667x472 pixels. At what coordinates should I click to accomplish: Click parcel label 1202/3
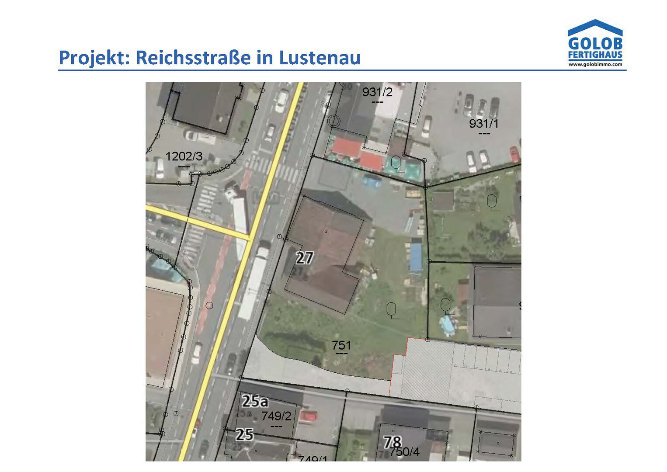point(184,156)
